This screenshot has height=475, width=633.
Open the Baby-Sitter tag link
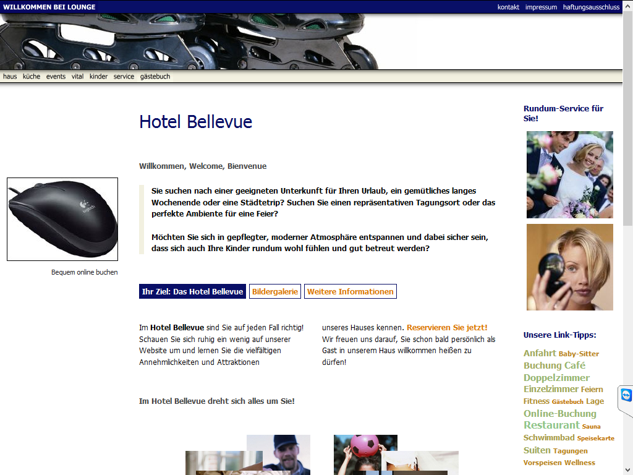pyautogui.click(x=579, y=354)
